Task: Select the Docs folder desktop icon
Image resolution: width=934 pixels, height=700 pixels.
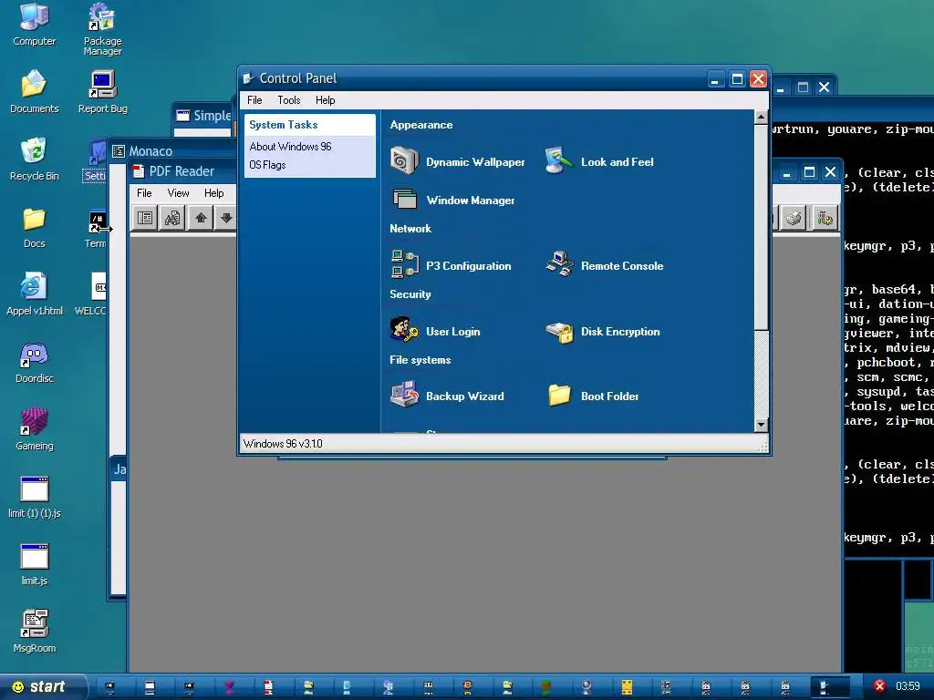Action: 34,227
